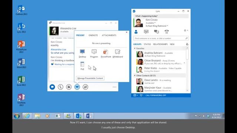Open more options ellipsis in conversation
Viewport: 237px width, 133px height.
point(114,87)
